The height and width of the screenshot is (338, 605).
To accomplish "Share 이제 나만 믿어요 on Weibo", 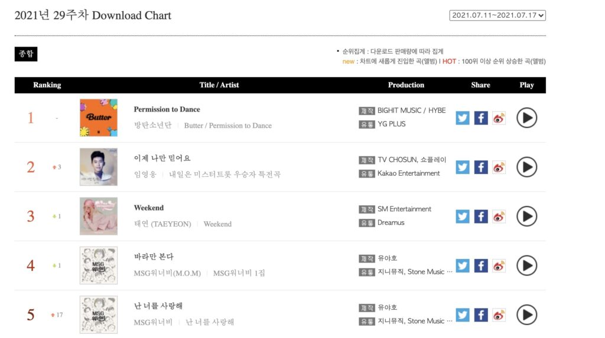I will pyautogui.click(x=499, y=168).
